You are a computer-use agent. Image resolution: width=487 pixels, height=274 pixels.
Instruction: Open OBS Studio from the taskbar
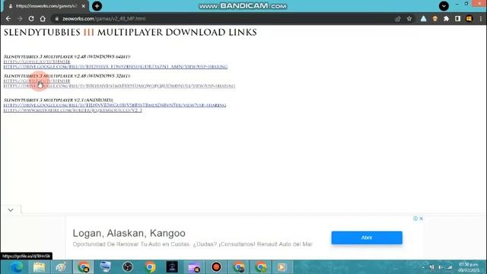pyautogui.click(x=128, y=267)
